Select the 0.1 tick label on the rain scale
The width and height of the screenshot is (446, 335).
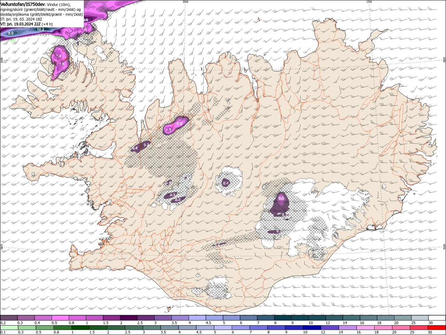pyautogui.click(x=3, y=333)
